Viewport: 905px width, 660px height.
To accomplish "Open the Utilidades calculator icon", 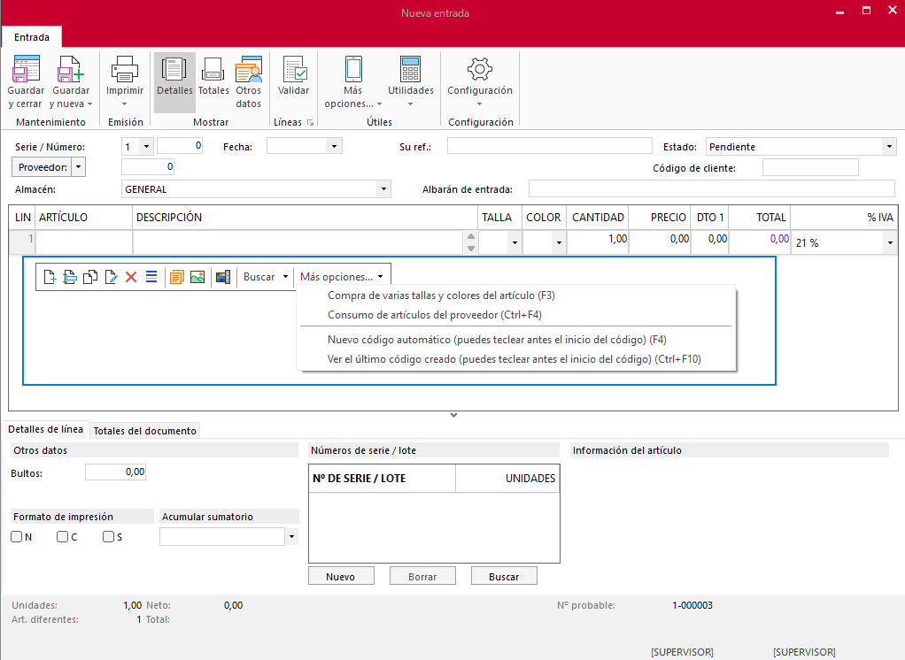I will click(x=410, y=69).
